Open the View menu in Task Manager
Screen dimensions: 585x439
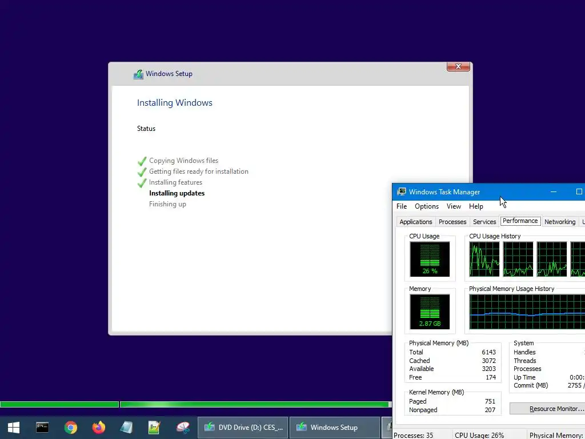click(454, 206)
